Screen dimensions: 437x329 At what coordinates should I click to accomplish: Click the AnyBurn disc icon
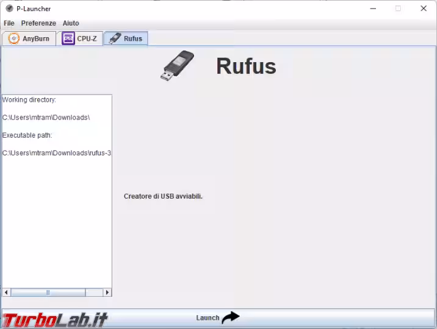[13, 38]
